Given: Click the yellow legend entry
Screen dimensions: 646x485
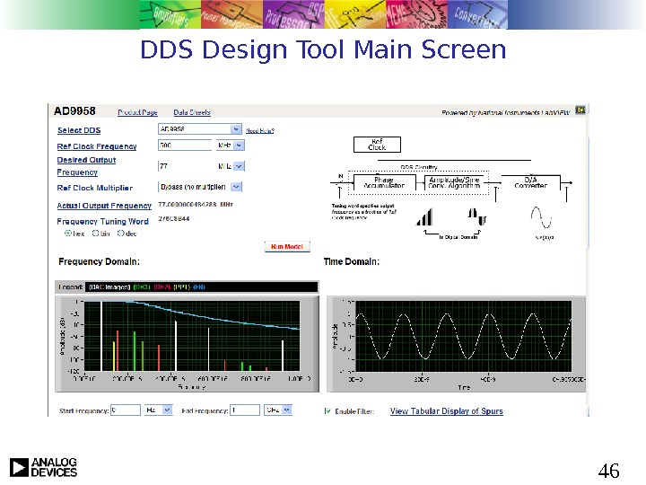Looking at the screenshot, I should [181, 287].
